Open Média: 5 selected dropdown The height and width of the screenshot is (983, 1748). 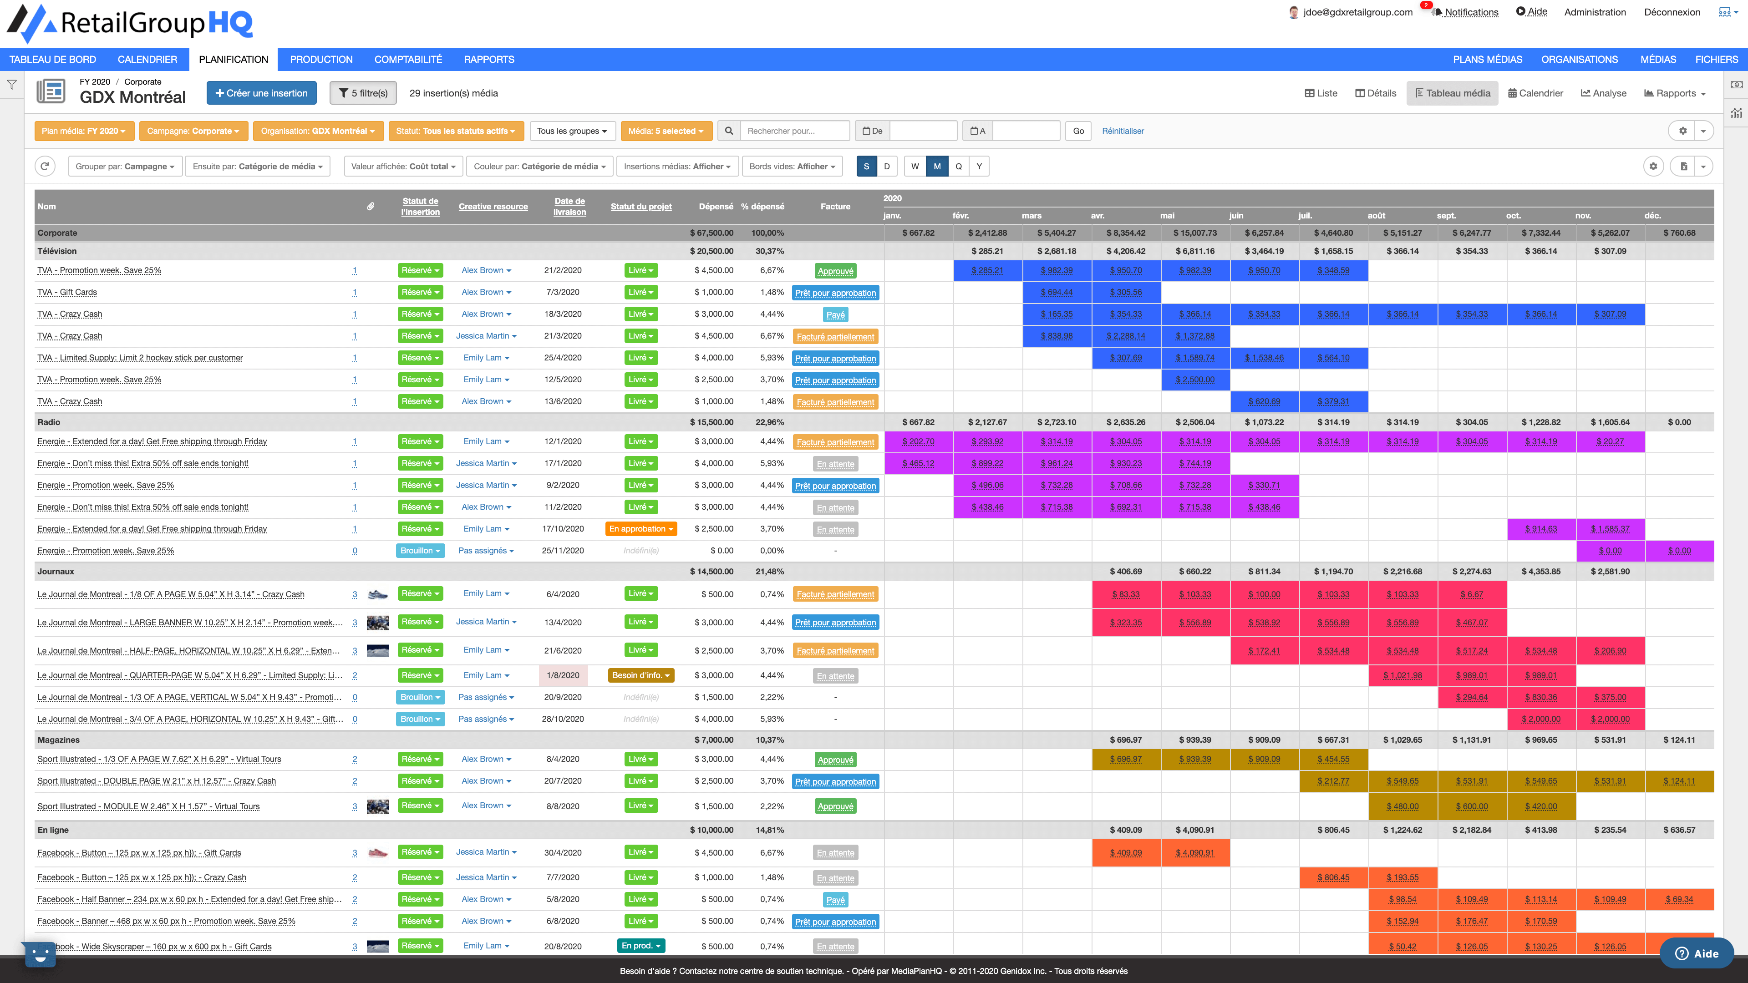[666, 131]
